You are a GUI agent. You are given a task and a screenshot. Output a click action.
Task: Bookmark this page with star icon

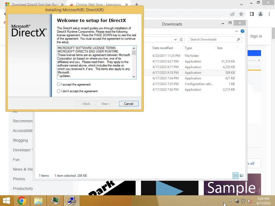(x=241, y=14)
